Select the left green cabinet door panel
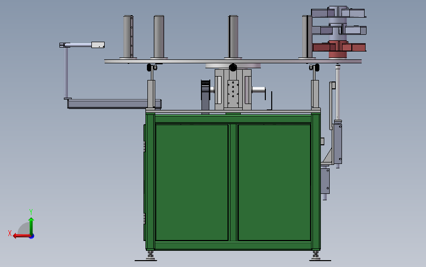The width and height of the screenshot is (426, 267). pos(192,183)
